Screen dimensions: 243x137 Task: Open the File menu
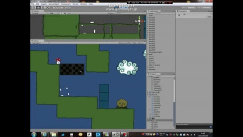coord(33,4)
